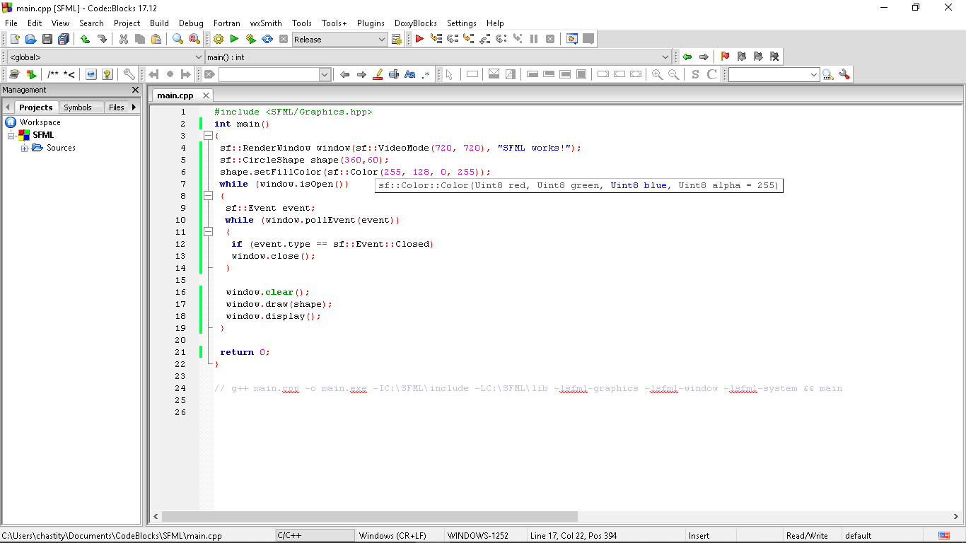Clear all bookmarks

pyautogui.click(x=774, y=57)
